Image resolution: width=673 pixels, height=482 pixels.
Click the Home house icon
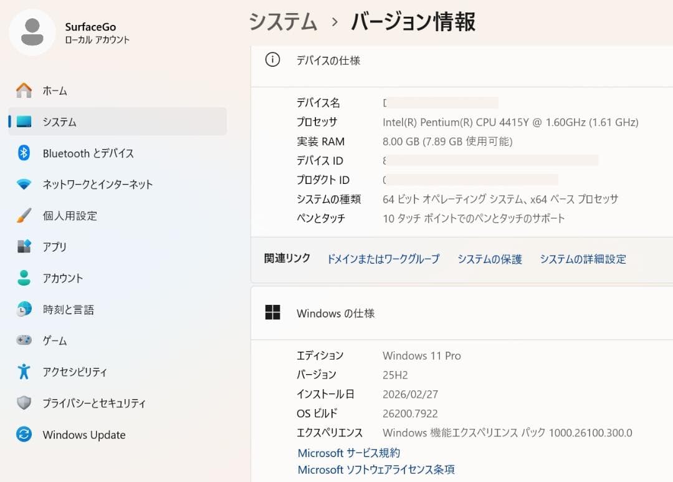pyautogui.click(x=24, y=90)
